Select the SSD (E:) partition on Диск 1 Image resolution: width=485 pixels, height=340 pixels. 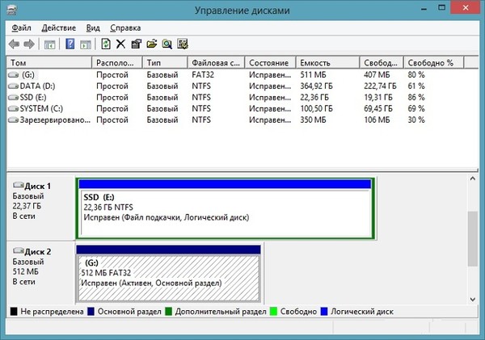[225, 208]
